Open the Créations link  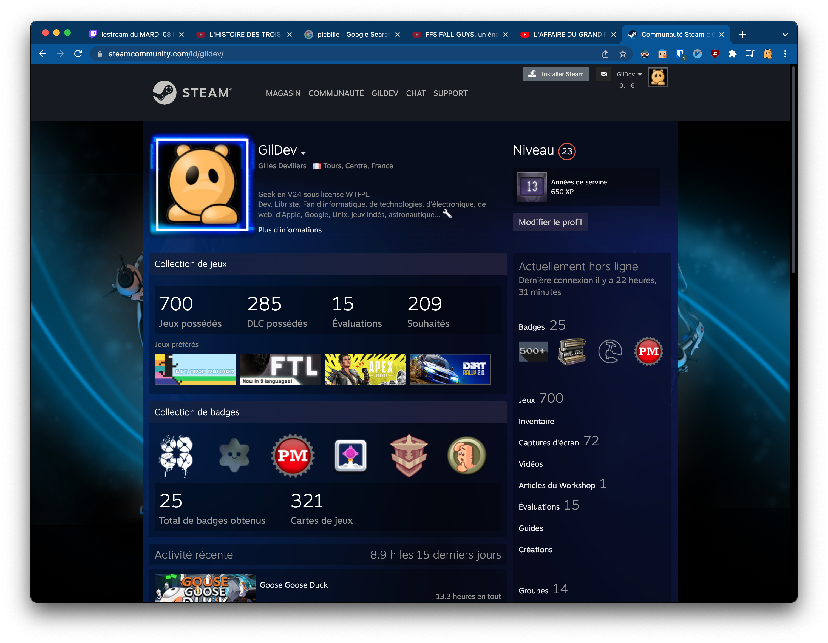(535, 550)
